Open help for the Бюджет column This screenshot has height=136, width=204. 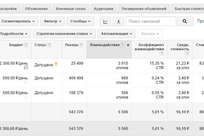click(26, 45)
